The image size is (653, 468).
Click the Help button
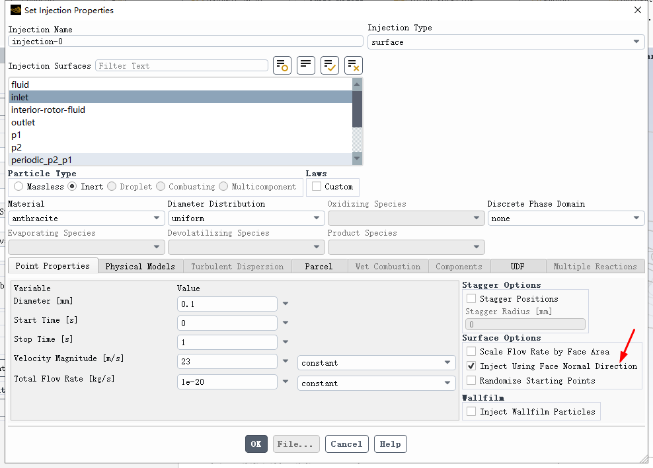tap(390, 444)
